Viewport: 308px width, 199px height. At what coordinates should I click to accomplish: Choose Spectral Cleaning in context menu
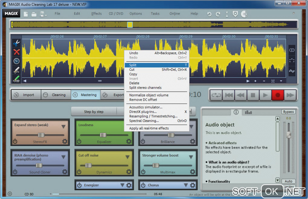pos(157,121)
